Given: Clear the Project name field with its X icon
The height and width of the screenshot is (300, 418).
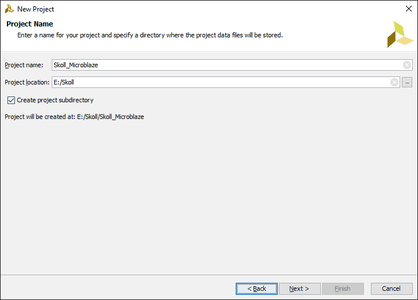Looking at the screenshot, I should tap(407, 65).
